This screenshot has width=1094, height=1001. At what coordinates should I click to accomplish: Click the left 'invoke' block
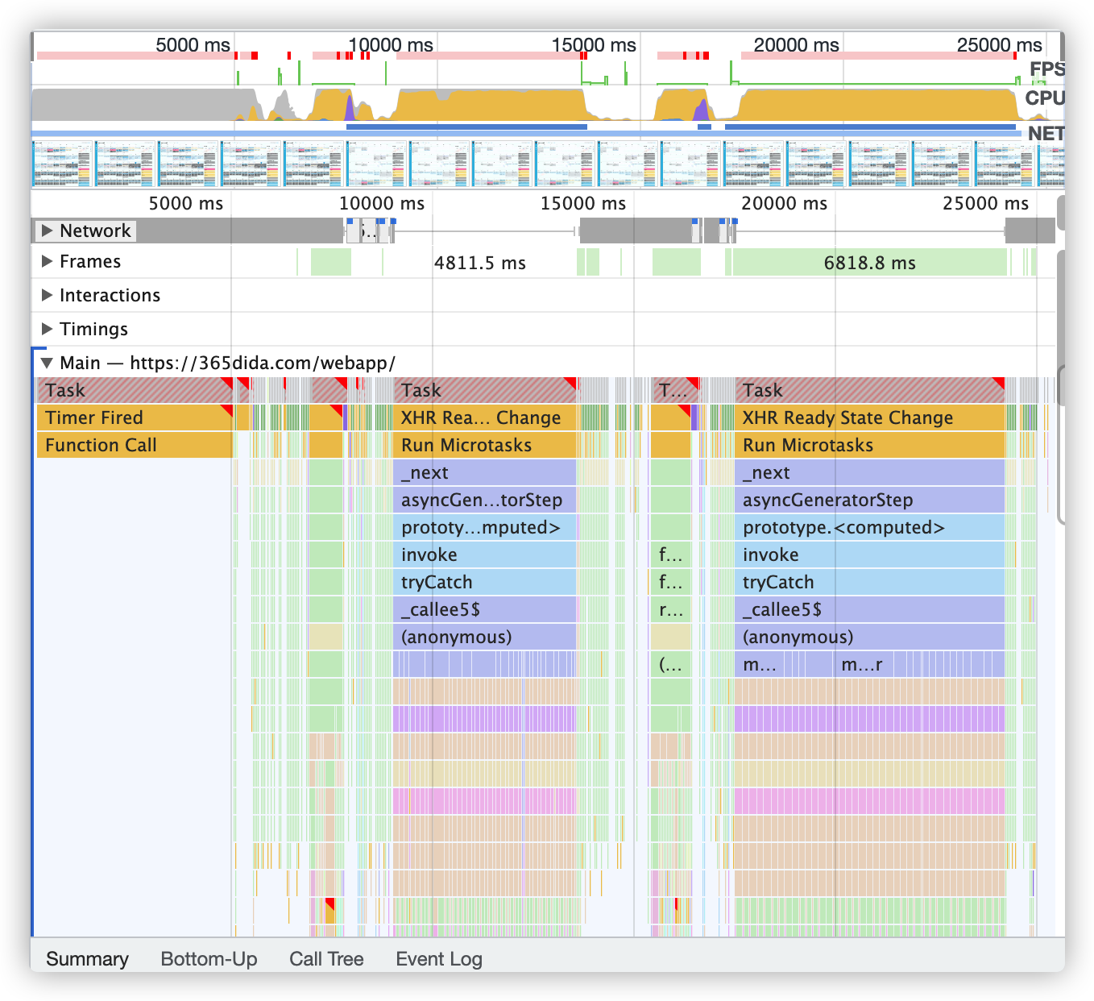pos(486,554)
